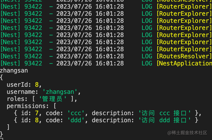The image size is (212, 140).
Task: Click the final closing curly brace
Action: point(2,134)
